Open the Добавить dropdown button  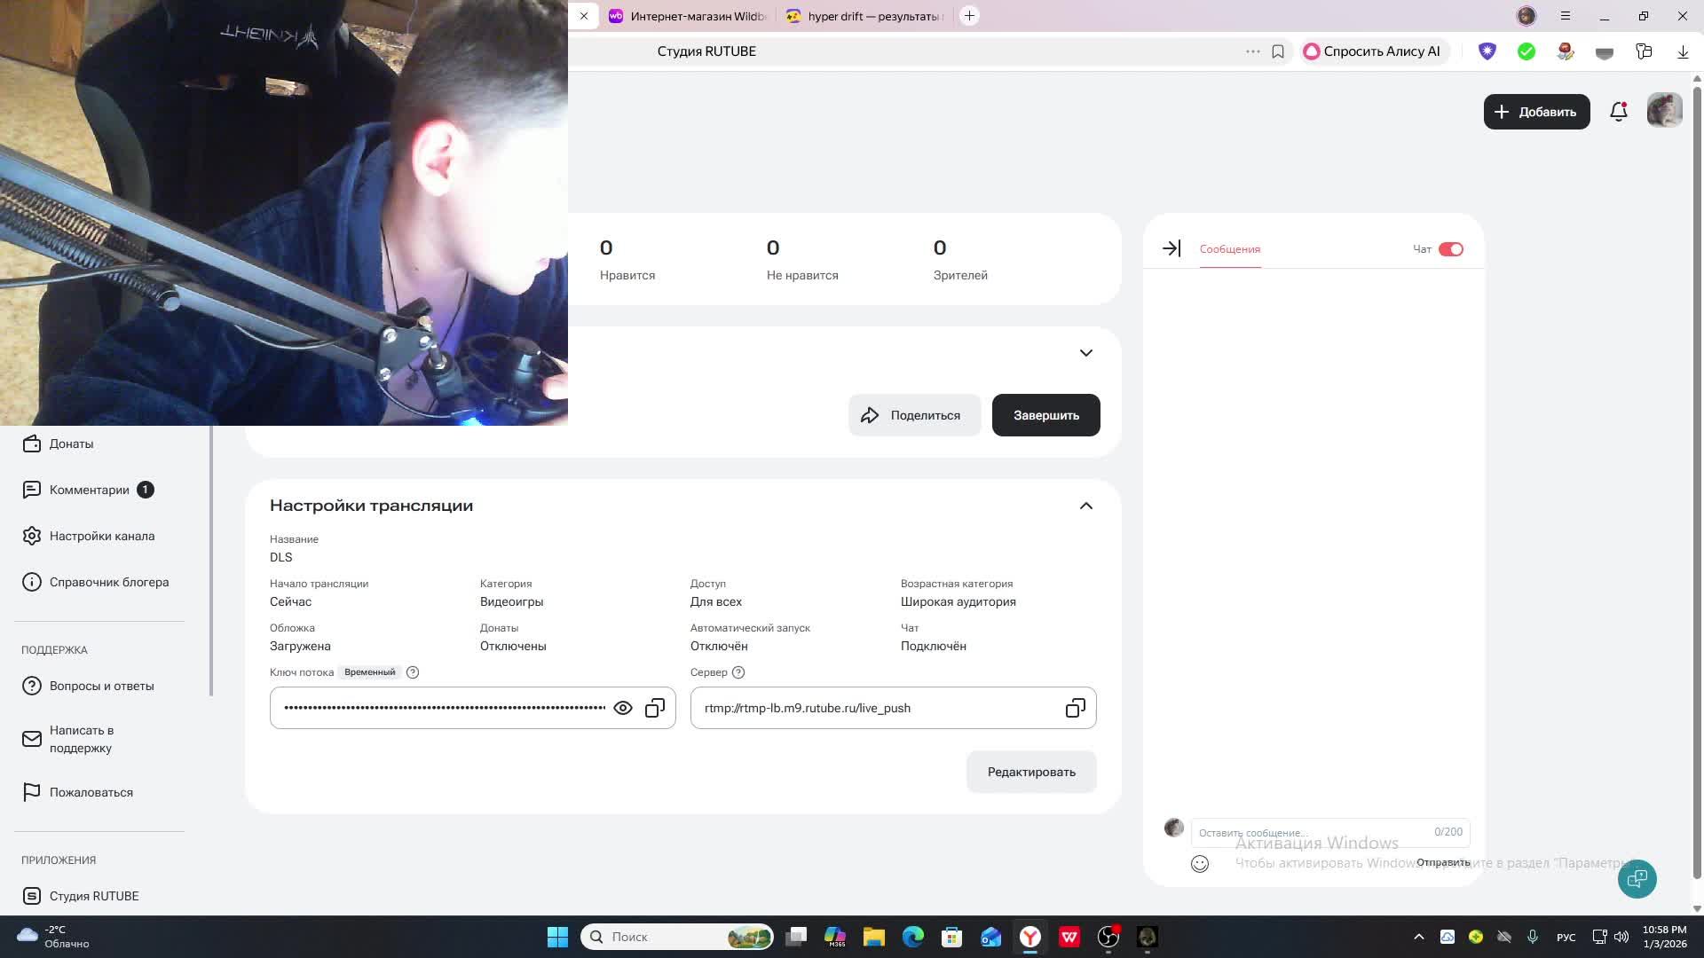1536,112
